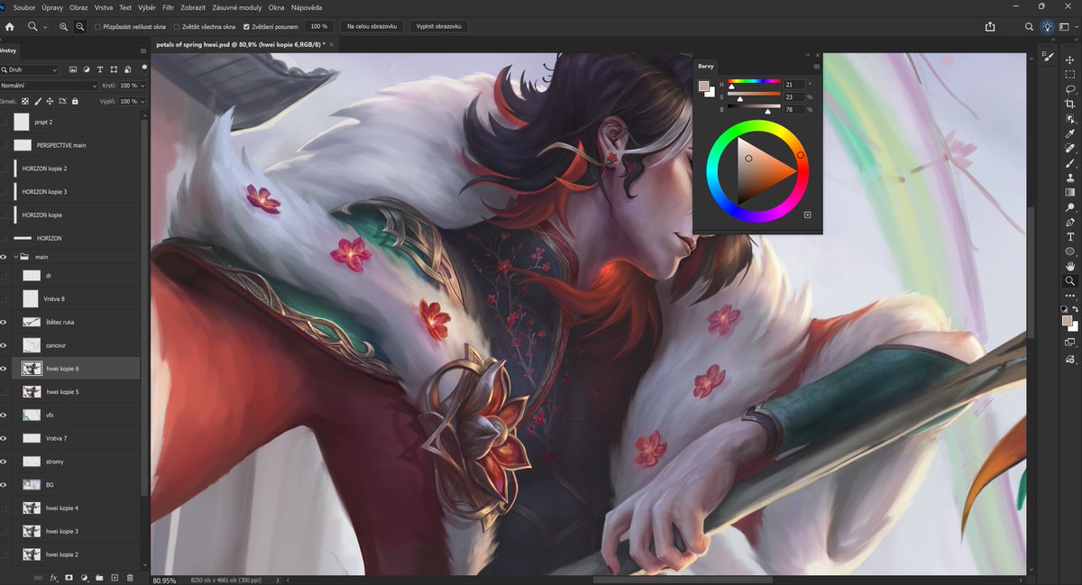1082x585 pixels.
Task: Select the Pen tool
Action: 1070,222
